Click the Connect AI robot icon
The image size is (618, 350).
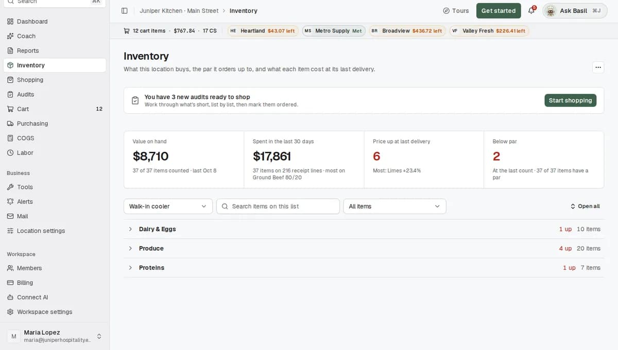(x=10, y=297)
